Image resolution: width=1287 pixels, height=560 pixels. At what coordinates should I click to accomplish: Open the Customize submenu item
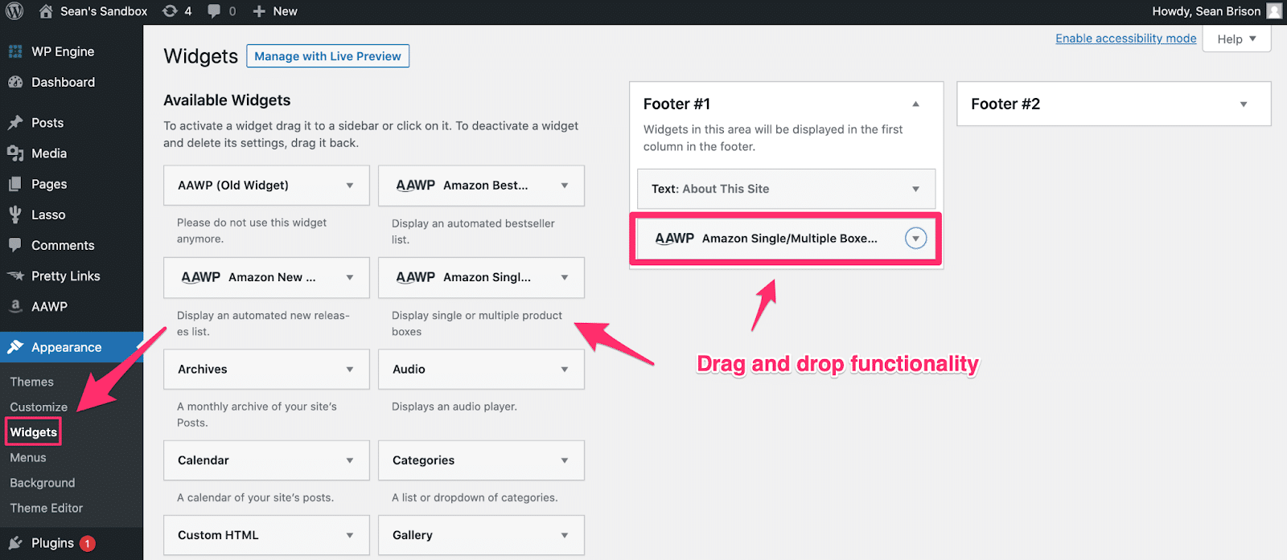click(x=39, y=407)
